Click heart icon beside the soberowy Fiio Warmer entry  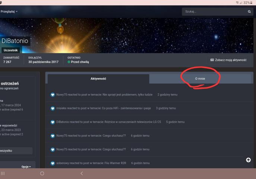point(53,163)
